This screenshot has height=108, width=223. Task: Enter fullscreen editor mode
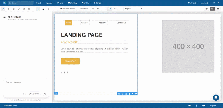tap(104, 9)
